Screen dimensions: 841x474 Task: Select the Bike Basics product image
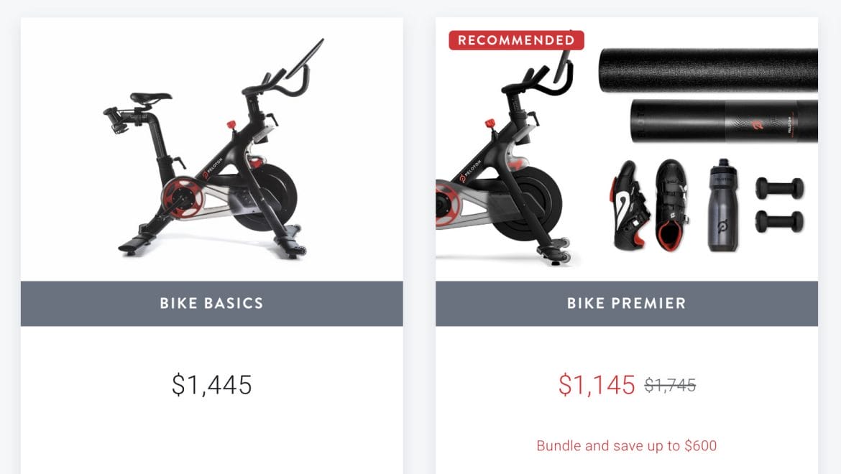[x=212, y=149]
